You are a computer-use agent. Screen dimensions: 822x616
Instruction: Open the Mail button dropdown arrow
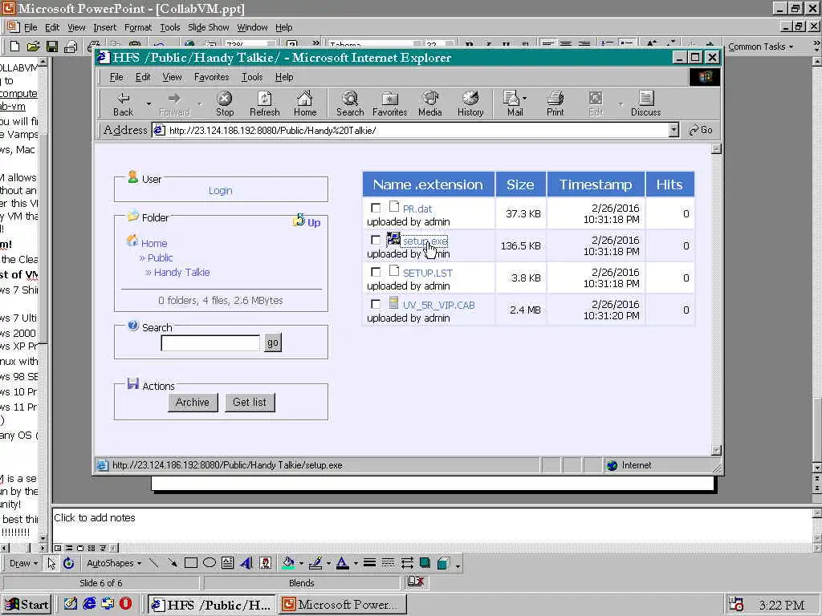(525, 98)
